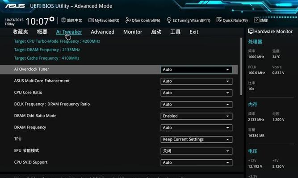
Task: Click the 5.120 V reading
Action: click(x=278, y=166)
